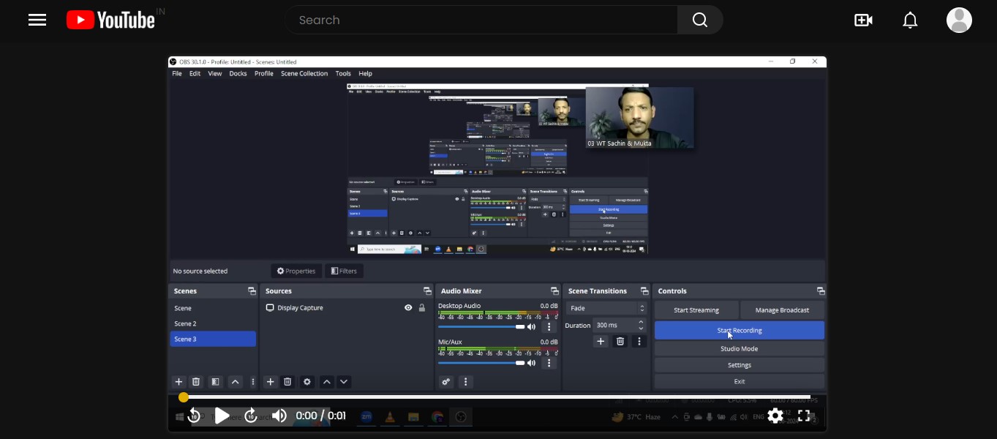Image resolution: width=997 pixels, height=439 pixels.
Task: Open OBS Edit menu
Action: (195, 73)
